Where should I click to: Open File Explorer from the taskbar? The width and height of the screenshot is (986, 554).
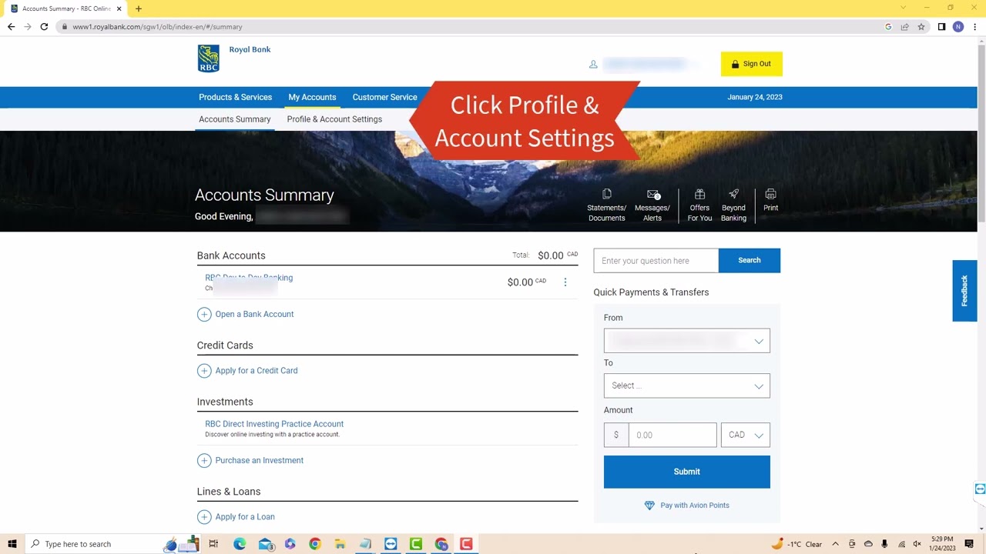tap(340, 544)
